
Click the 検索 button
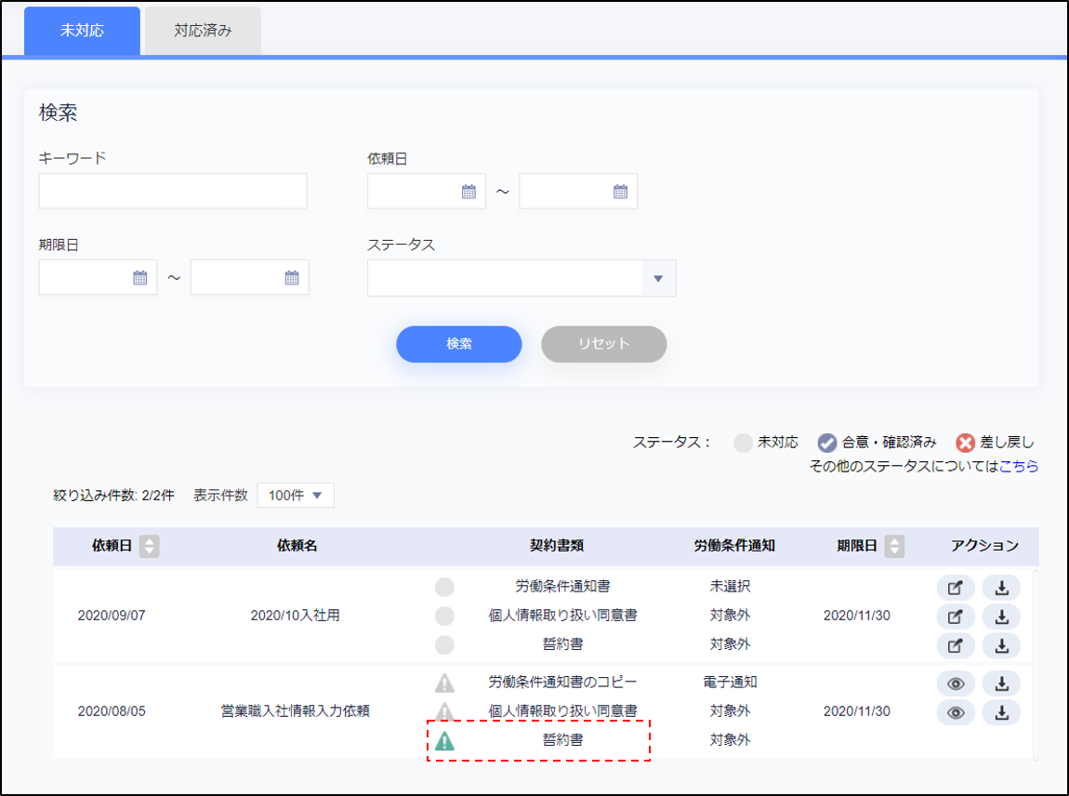point(459,344)
